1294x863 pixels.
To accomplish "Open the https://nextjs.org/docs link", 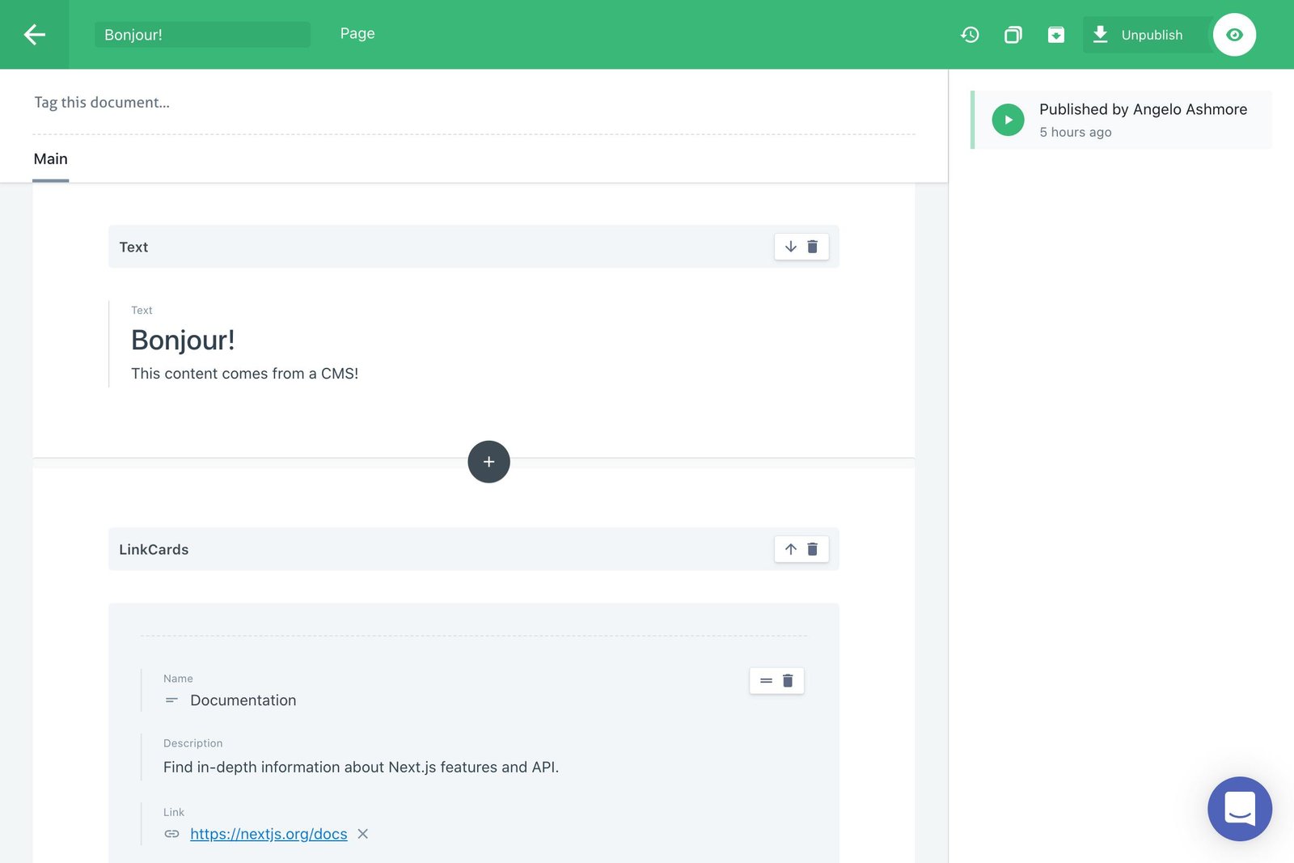I will [268, 834].
